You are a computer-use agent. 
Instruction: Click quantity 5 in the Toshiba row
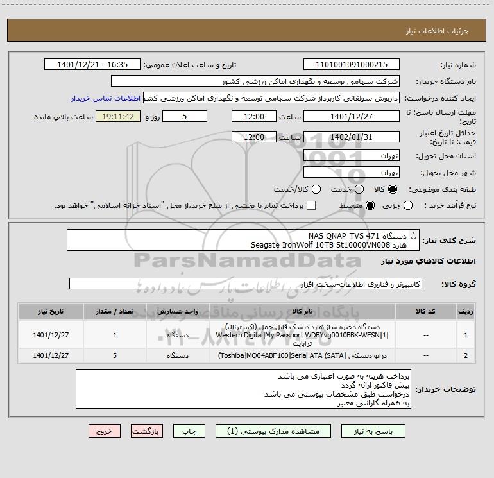coord(115,355)
